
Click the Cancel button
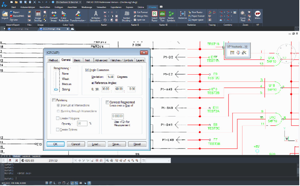click(x=76, y=144)
